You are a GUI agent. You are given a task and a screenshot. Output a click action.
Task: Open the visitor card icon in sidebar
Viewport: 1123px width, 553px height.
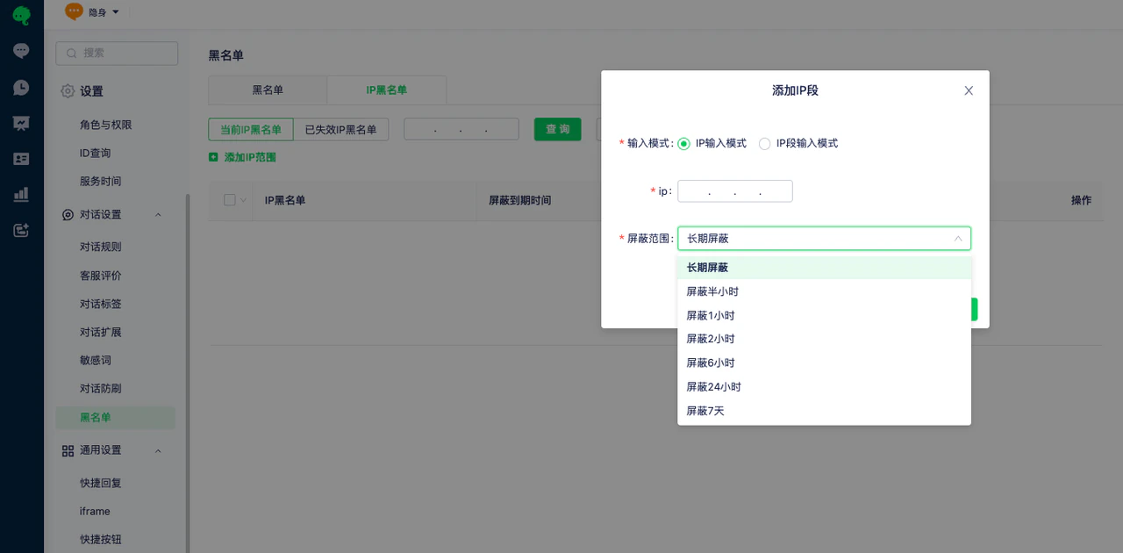tap(21, 159)
